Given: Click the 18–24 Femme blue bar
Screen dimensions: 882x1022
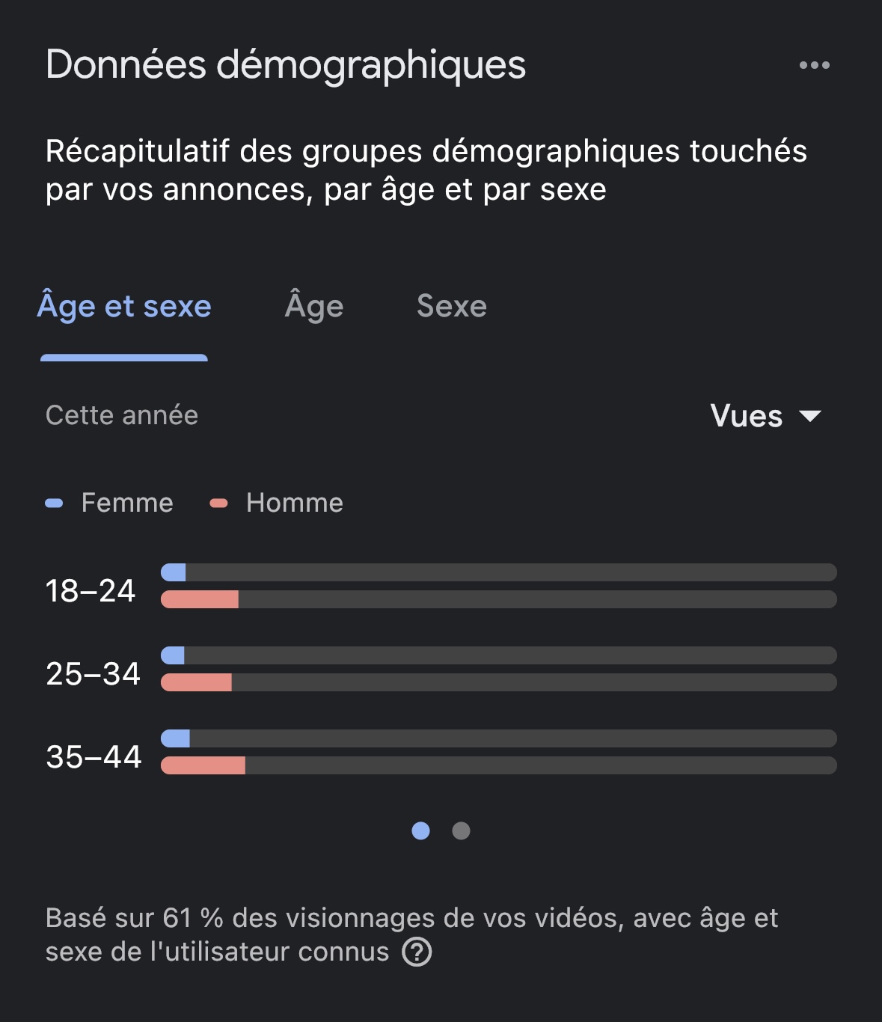Looking at the screenshot, I should pos(174,572).
